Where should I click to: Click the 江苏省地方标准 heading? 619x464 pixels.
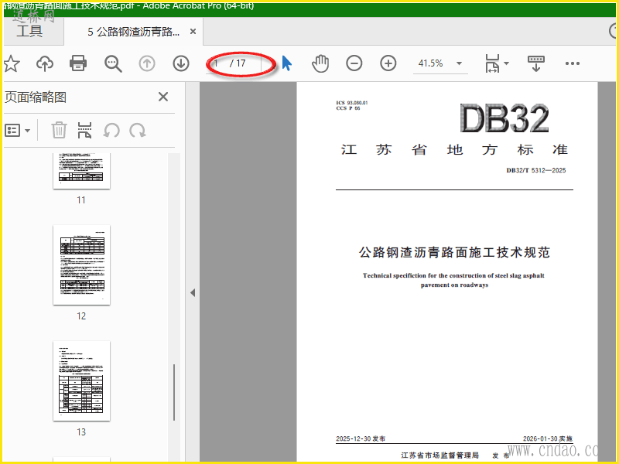tap(454, 150)
